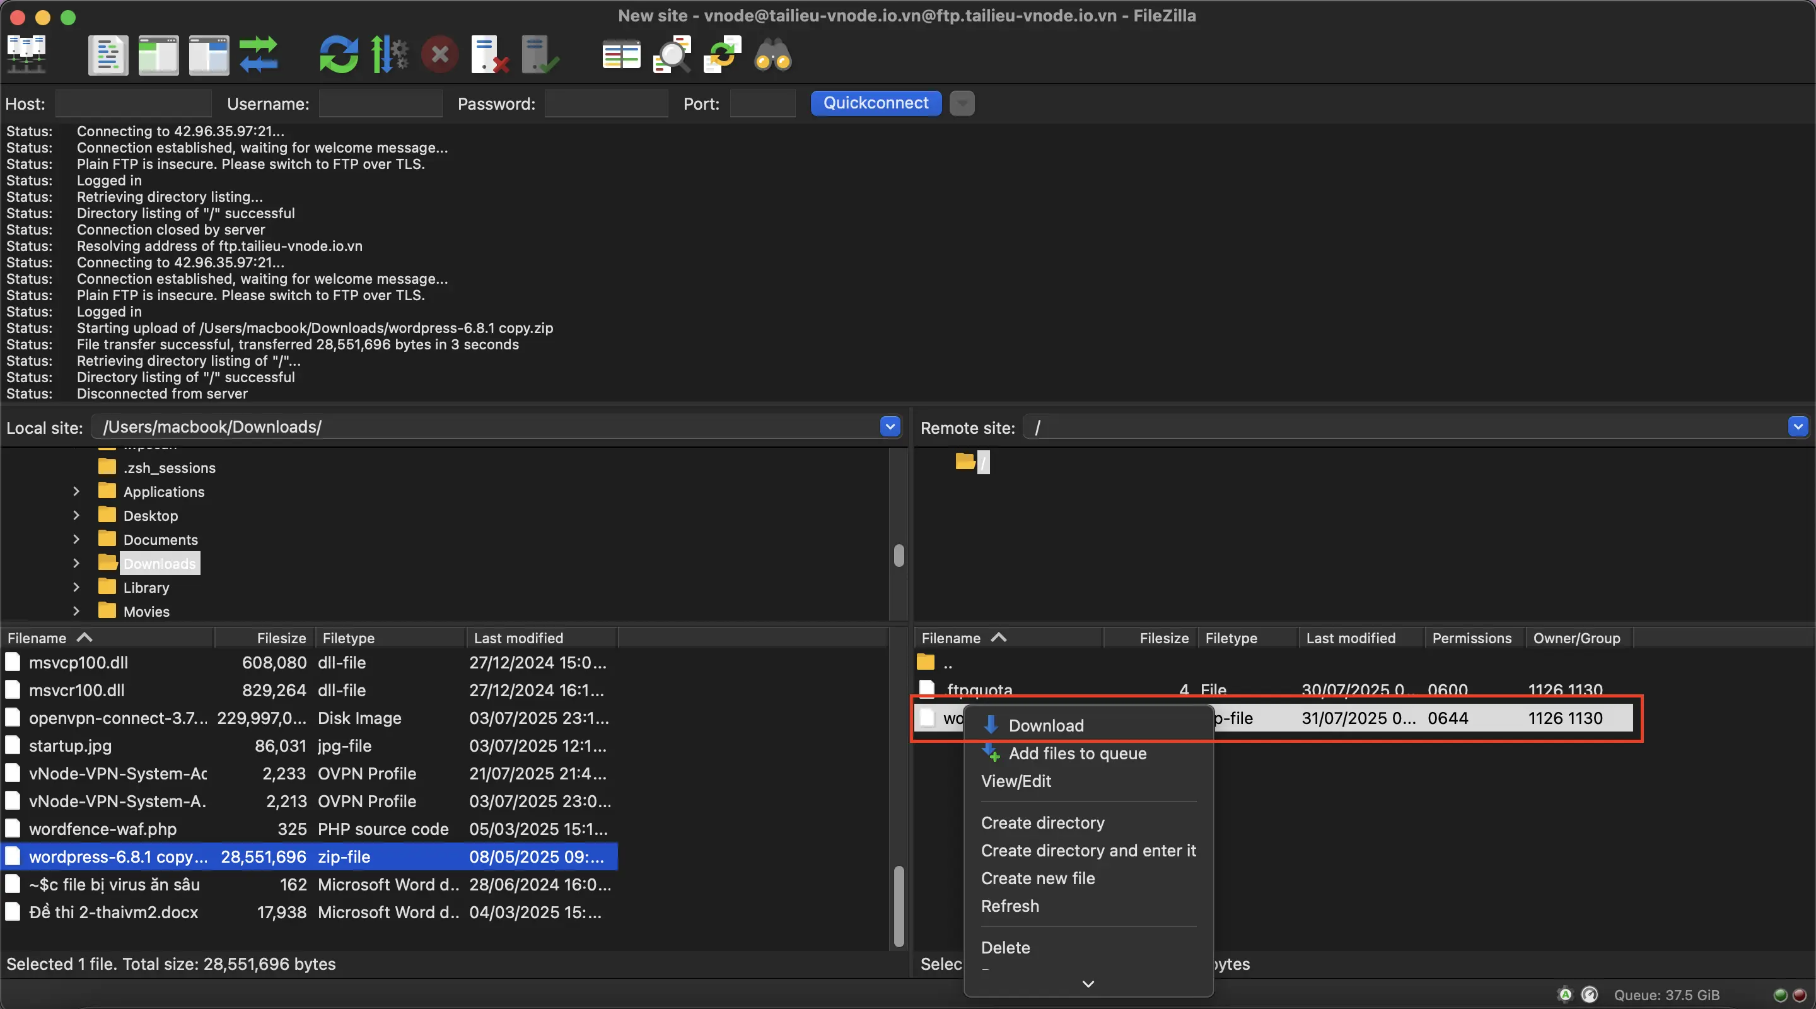This screenshot has height=1009, width=1816.
Task: Choose Create directory from context menu
Action: pos(1088,822)
